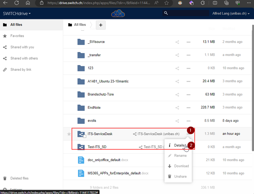
Task: Open browser extensions menu
Action: 203,3
